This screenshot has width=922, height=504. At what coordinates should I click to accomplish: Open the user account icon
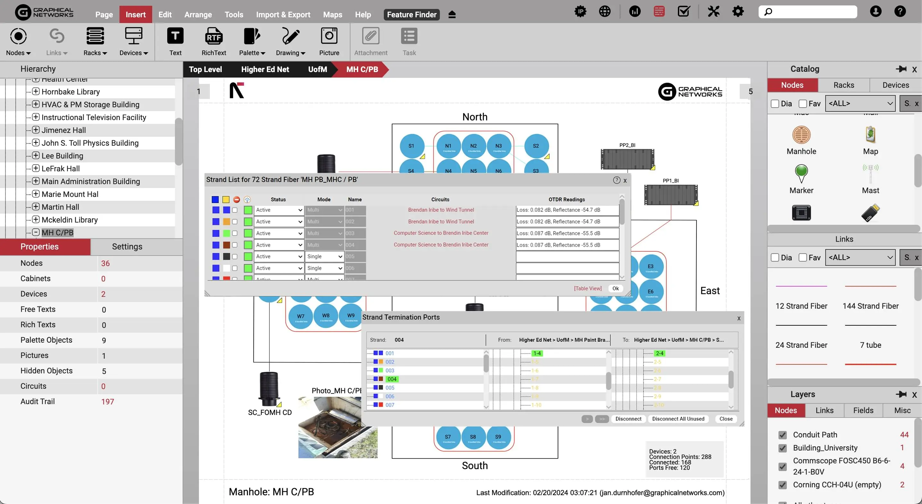click(x=876, y=12)
